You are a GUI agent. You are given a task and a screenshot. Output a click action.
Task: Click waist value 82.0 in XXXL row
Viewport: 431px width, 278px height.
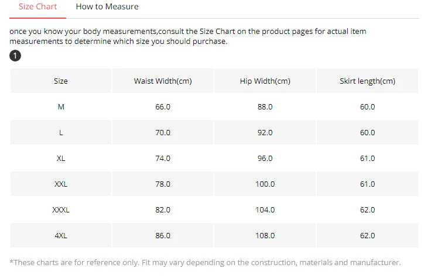(x=163, y=210)
